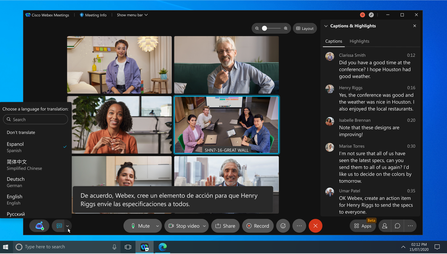447x254 pixels.
Task: Open audio options arrow beside Mute
Action: coord(158,226)
